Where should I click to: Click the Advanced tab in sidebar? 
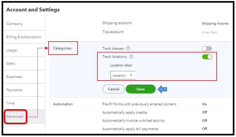pos(15,116)
